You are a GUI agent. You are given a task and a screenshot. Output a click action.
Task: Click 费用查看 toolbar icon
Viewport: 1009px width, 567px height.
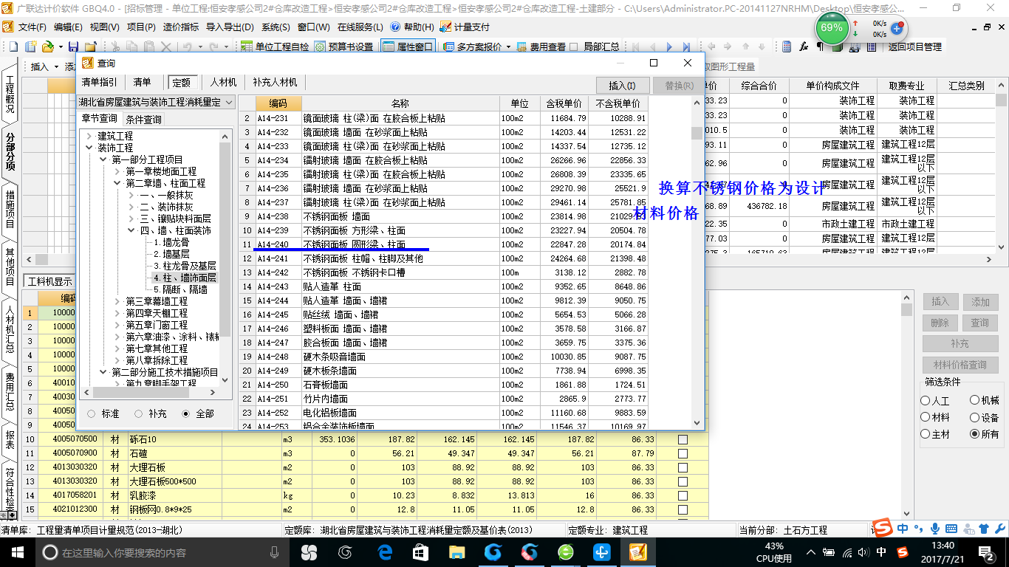tap(541, 47)
